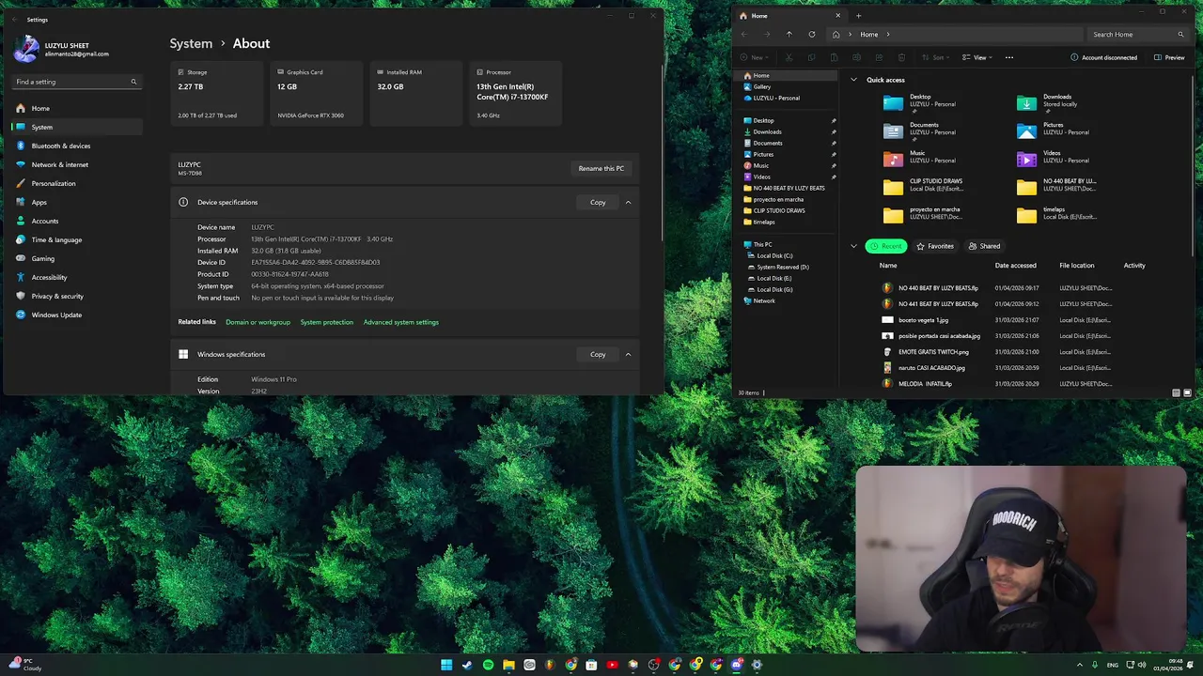Click the Search Home field in Explorer
1203x676 pixels.
1137,34
